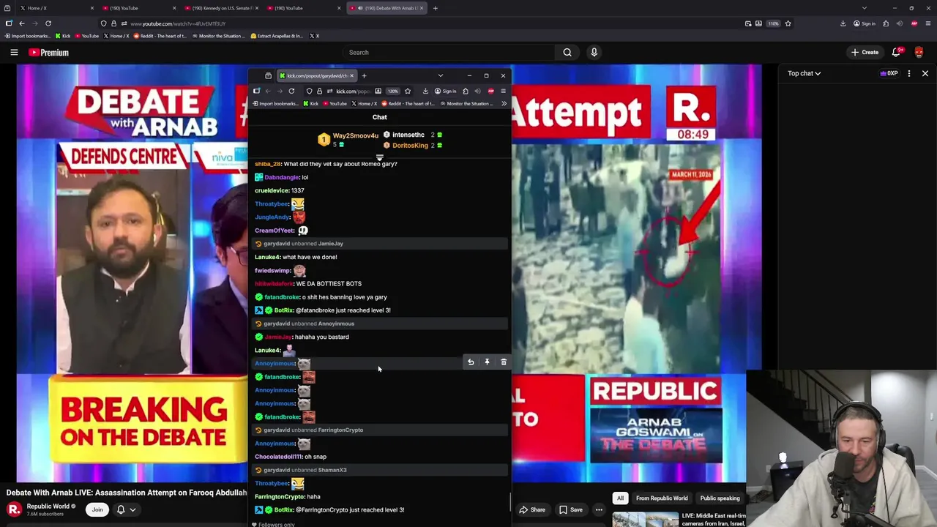Save the video with the Save button
Viewport: 937px width, 527px height.
click(571, 509)
